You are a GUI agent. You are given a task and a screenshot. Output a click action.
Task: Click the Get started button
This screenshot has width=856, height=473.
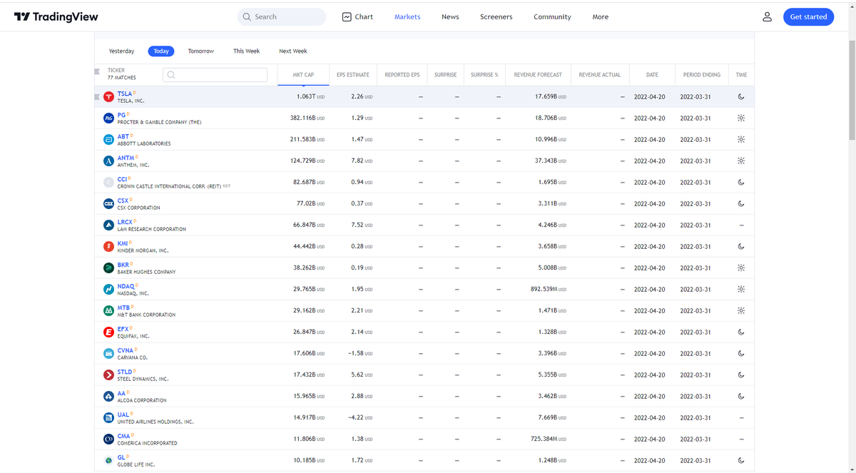point(808,16)
